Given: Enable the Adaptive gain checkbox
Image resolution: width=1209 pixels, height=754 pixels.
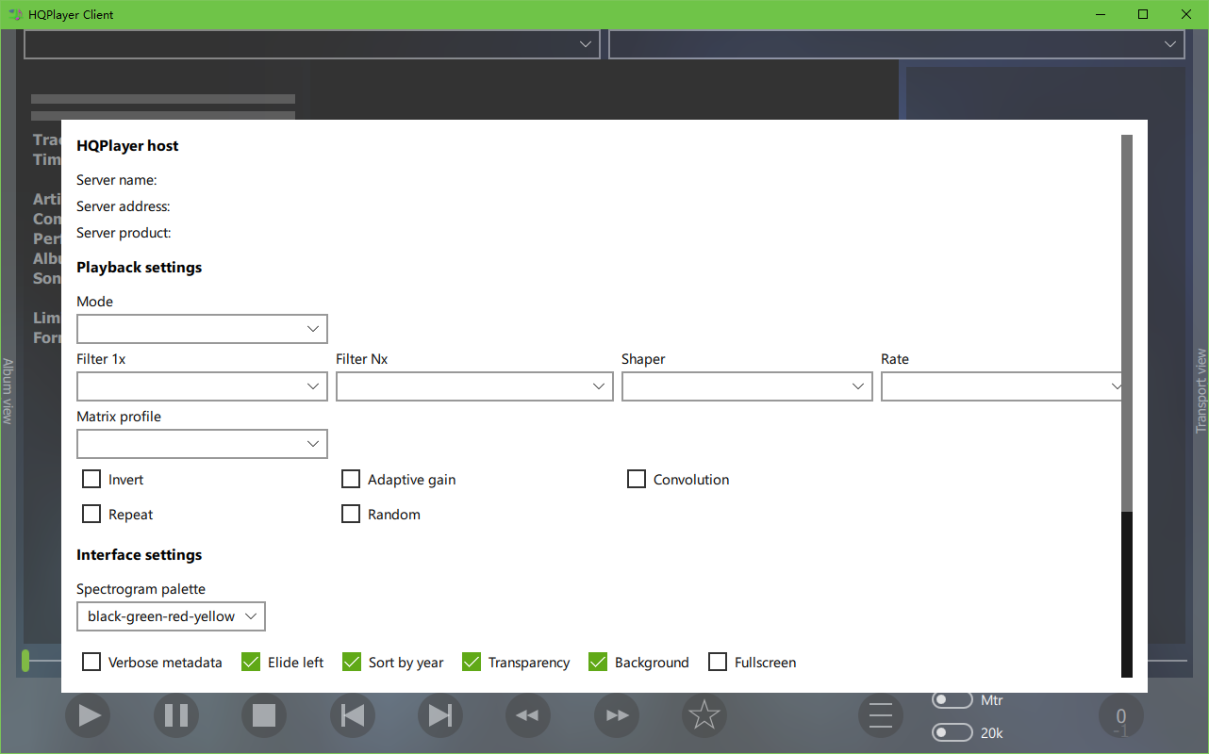Looking at the screenshot, I should [x=351, y=479].
